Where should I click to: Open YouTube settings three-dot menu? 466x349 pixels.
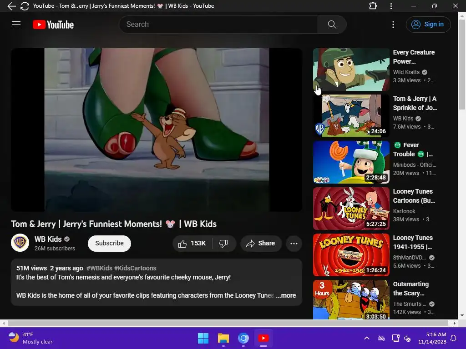(393, 25)
